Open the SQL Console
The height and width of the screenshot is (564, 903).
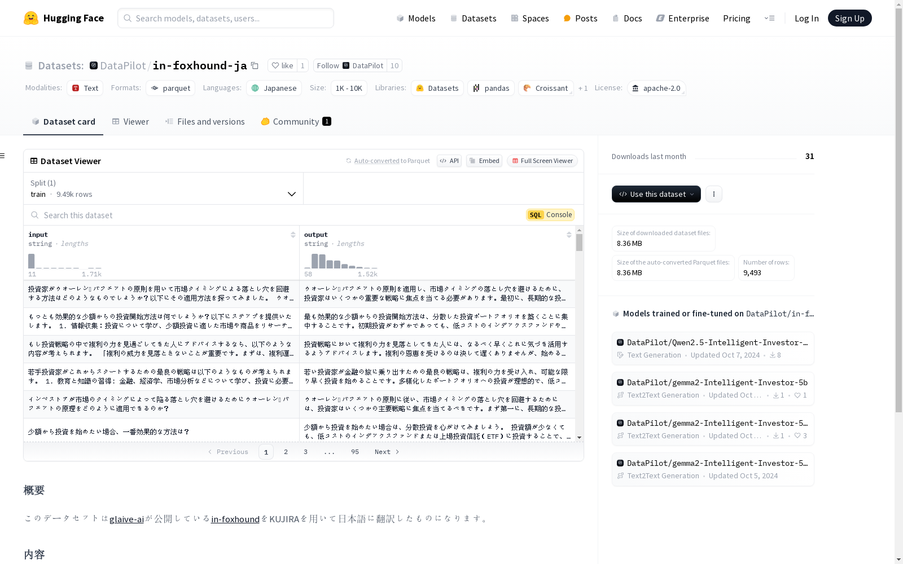point(550,215)
